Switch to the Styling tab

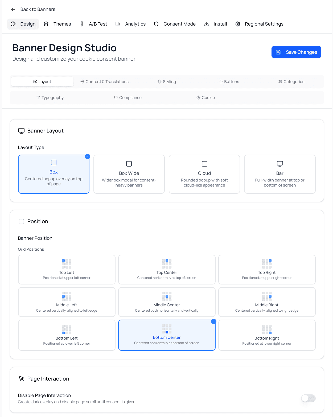(x=167, y=82)
